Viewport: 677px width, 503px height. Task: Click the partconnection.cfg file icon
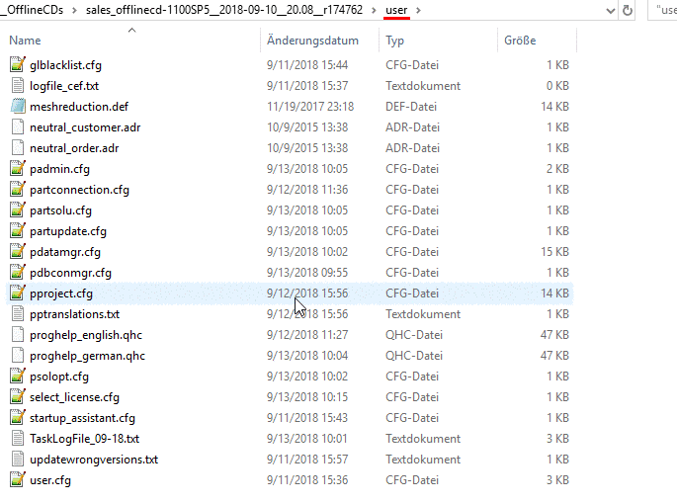(x=17, y=189)
